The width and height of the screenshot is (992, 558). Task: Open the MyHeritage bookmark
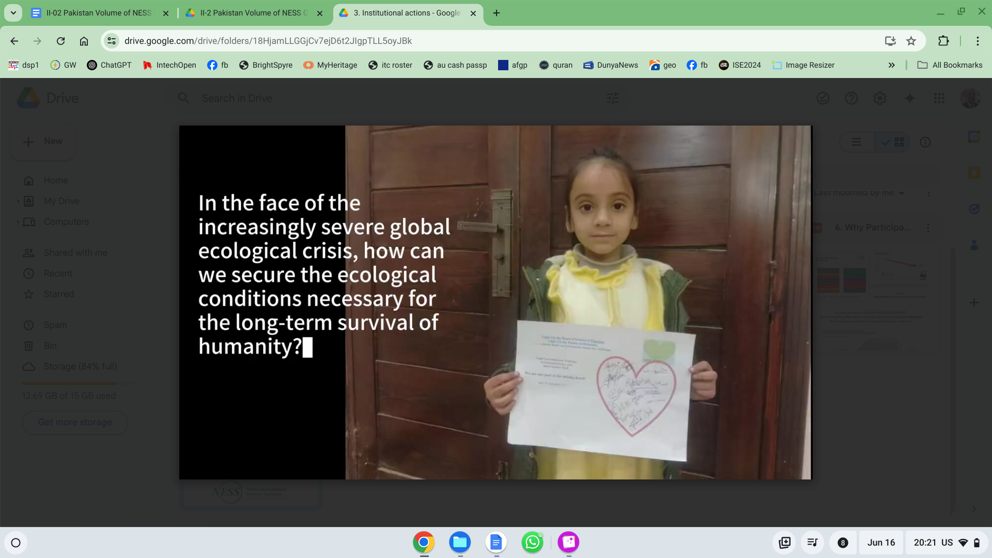tap(330, 65)
